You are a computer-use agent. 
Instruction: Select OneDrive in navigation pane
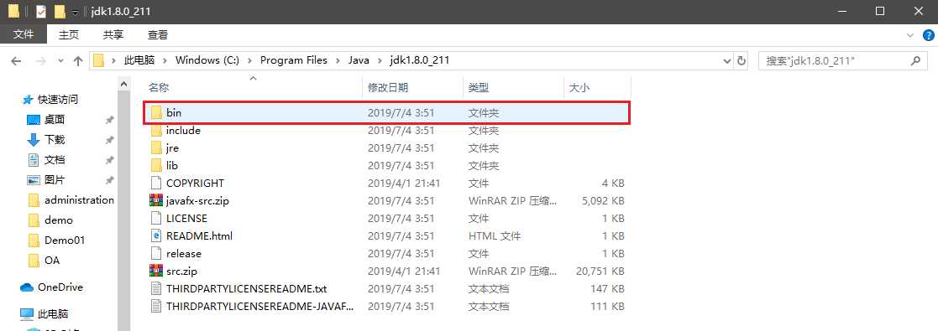pos(60,287)
